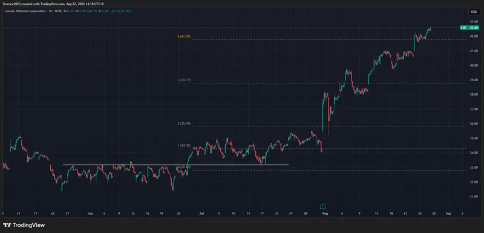Click the 42.00 price axis label
Screen dimensions: 484x233
[x=474, y=36]
